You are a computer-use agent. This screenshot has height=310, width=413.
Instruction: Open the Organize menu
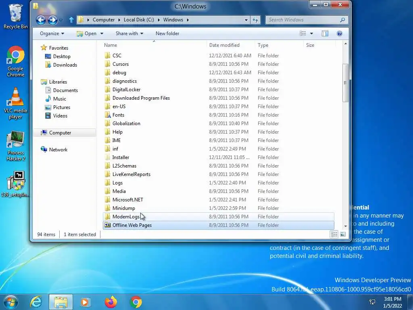coord(52,34)
